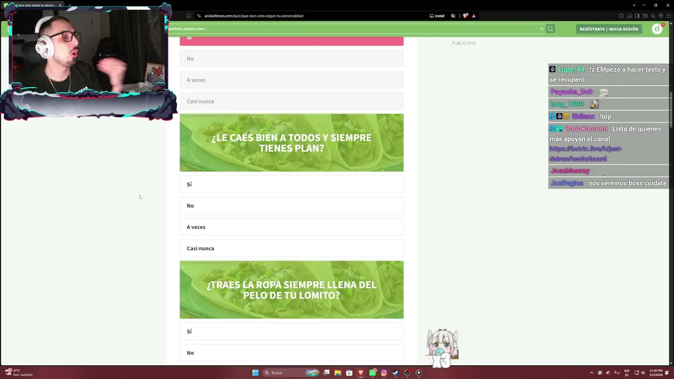Clear the search field with the X icon

click(x=541, y=29)
